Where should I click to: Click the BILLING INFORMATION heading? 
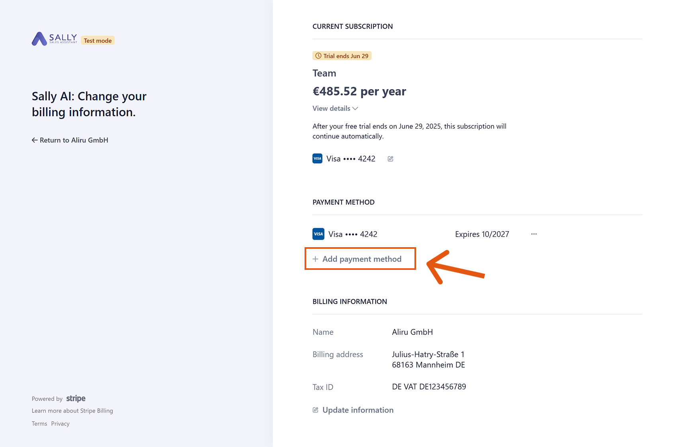pos(350,302)
